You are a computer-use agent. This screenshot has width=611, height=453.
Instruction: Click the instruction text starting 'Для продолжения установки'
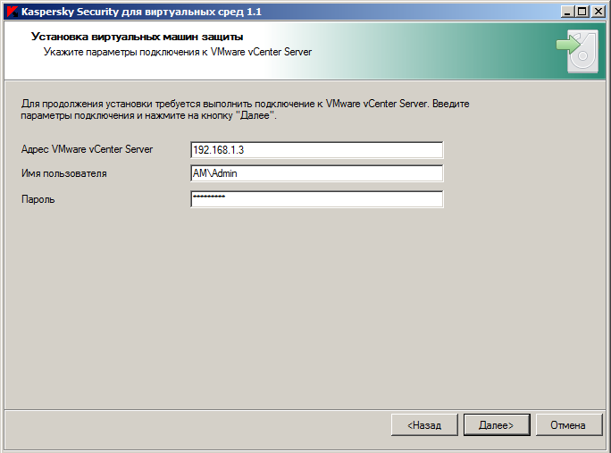click(x=245, y=110)
